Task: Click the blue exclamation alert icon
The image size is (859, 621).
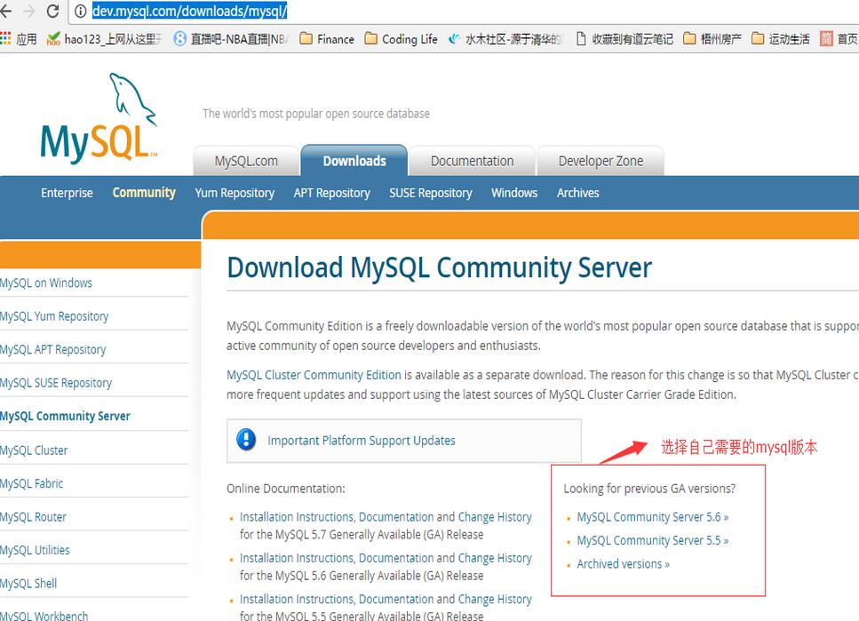Action: tap(246, 440)
